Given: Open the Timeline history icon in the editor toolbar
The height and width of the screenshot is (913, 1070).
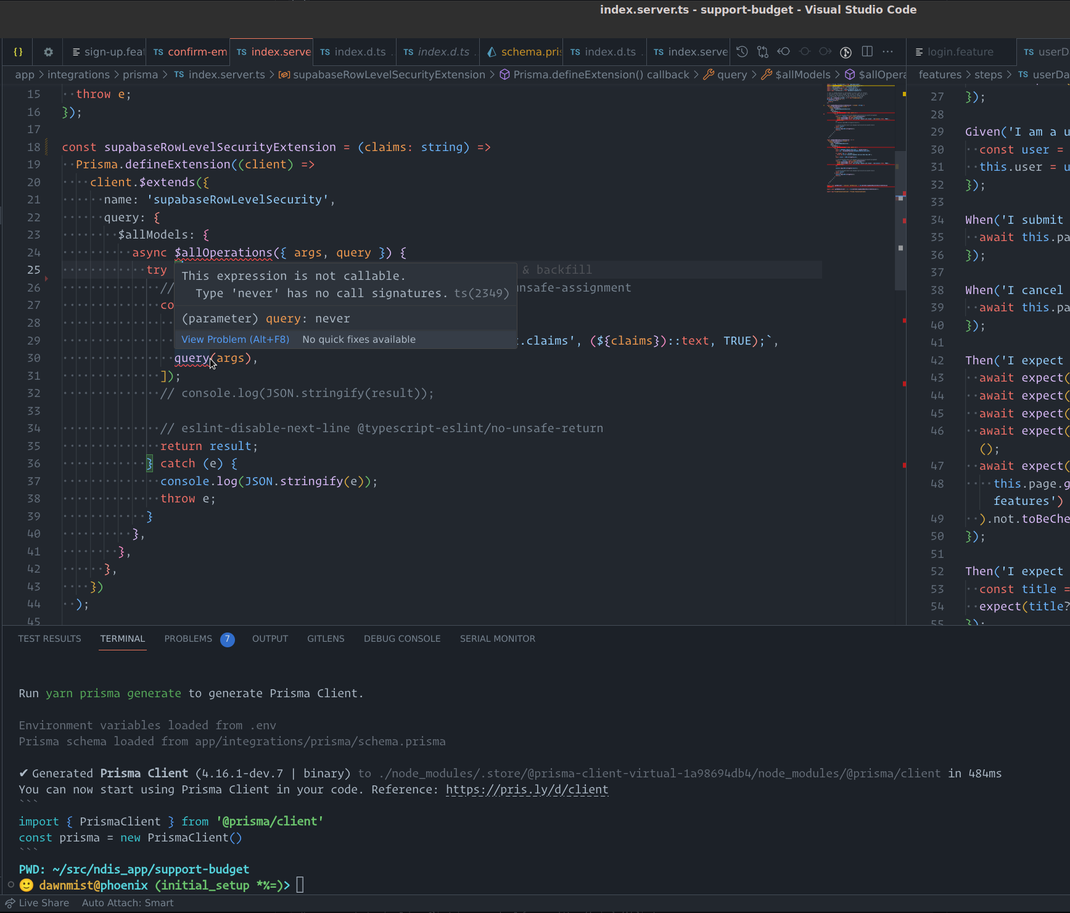Looking at the screenshot, I should (742, 52).
